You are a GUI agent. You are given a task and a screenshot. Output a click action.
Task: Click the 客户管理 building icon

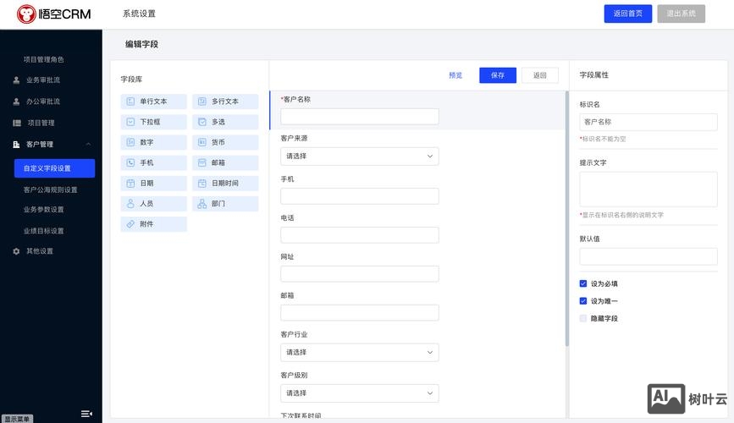(16, 145)
